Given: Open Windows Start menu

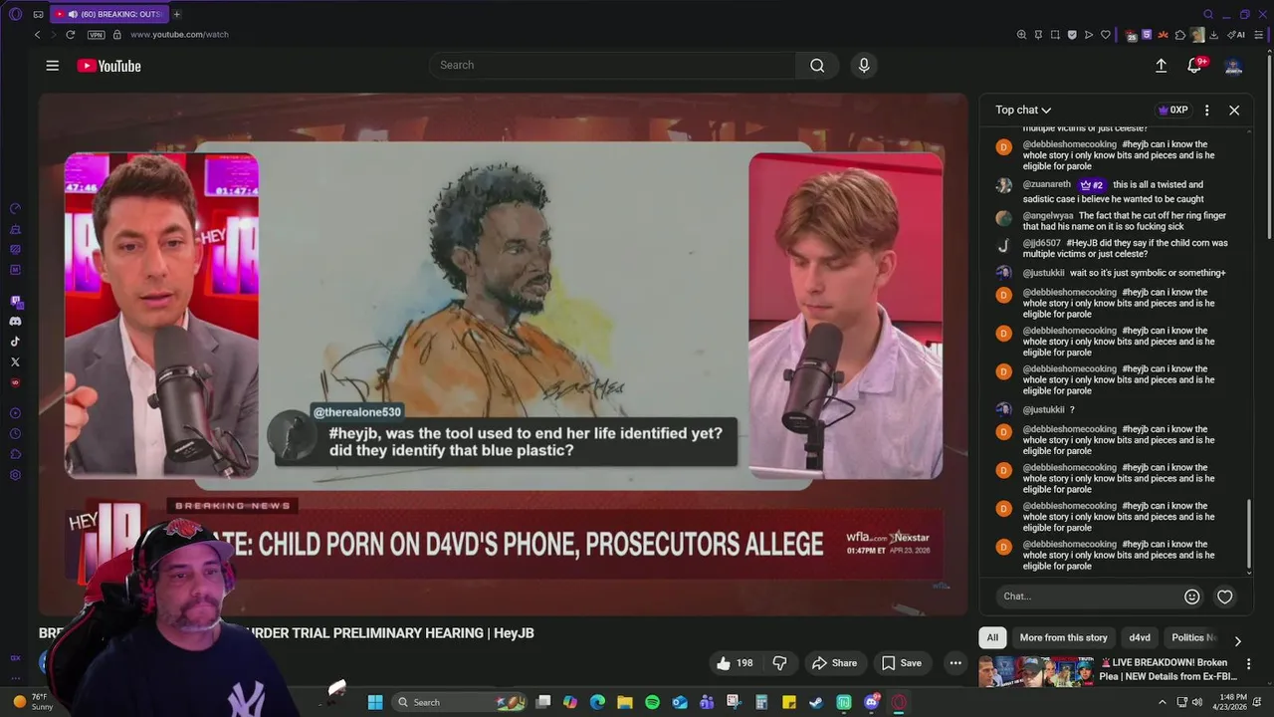Looking at the screenshot, I should pos(375,702).
